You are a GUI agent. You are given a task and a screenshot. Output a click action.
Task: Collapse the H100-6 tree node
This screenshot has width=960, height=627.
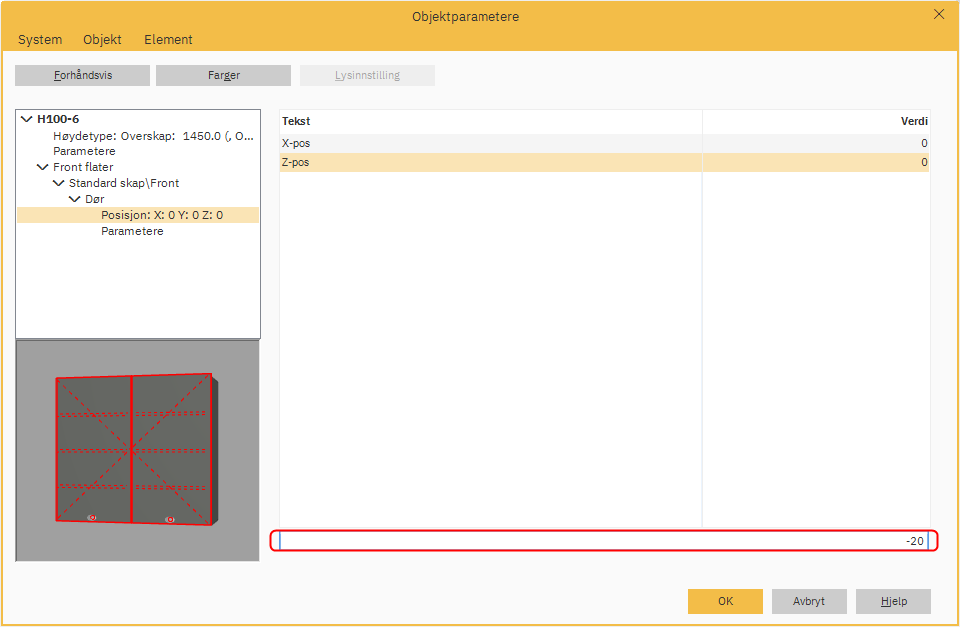click(x=27, y=119)
